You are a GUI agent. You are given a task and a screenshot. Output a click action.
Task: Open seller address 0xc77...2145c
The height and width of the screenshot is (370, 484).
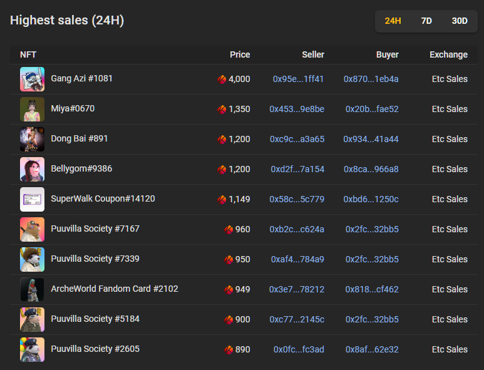[297, 319]
